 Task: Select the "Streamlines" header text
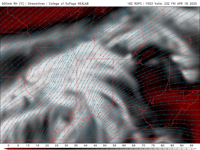click(36, 3)
